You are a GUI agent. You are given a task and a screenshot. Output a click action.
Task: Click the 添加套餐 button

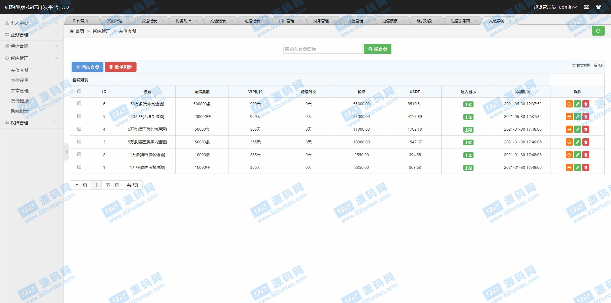88,67
